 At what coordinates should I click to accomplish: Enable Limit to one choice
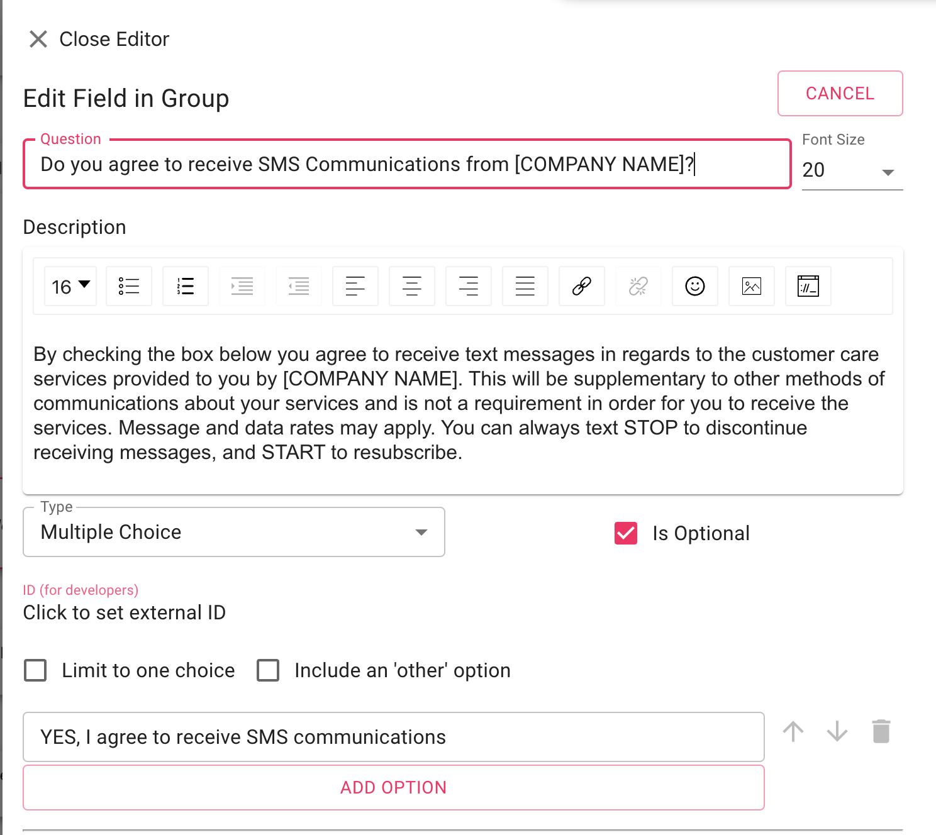(x=35, y=670)
